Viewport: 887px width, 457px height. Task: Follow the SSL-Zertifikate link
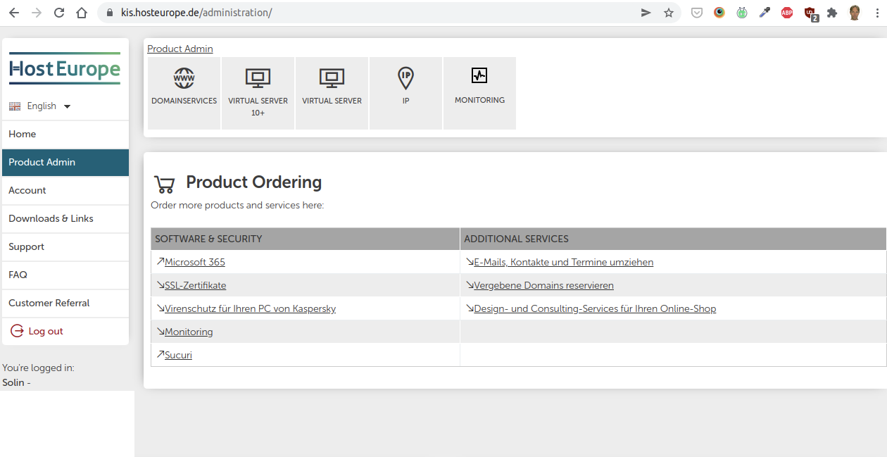pyautogui.click(x=195, y=285)
